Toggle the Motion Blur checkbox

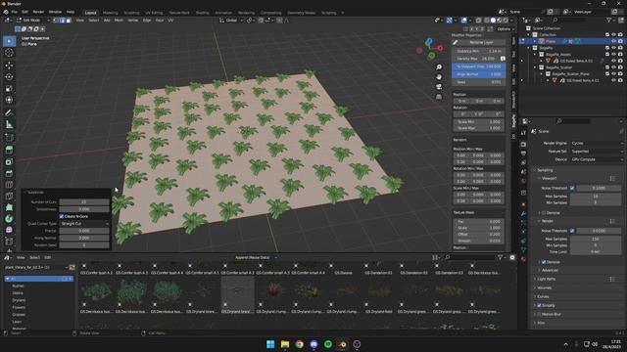point(539,314)
